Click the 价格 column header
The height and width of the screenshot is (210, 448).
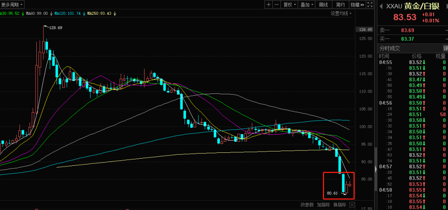[x=416, y=56]
